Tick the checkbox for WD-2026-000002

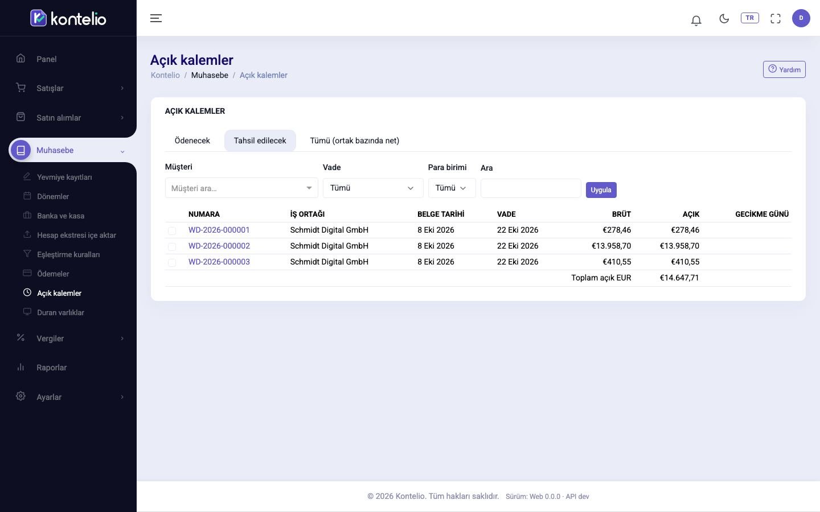coord(172,246)
